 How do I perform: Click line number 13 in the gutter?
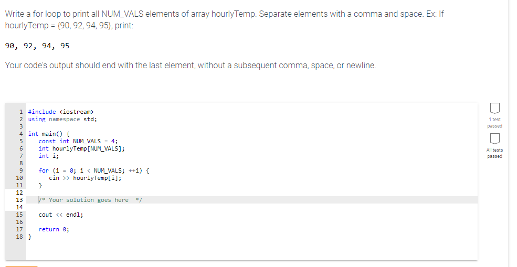click(x=19, y=200)
